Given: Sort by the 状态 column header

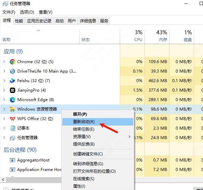Looking at the screenshot, I should click(99, 37).
